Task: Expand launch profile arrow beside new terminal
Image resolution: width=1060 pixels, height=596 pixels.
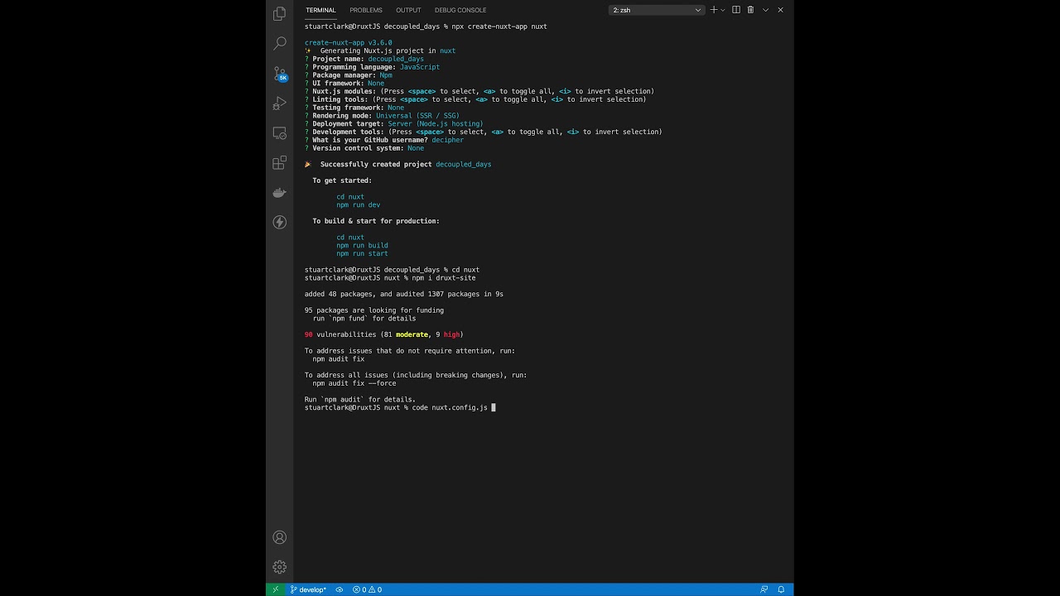Action: 723,10
